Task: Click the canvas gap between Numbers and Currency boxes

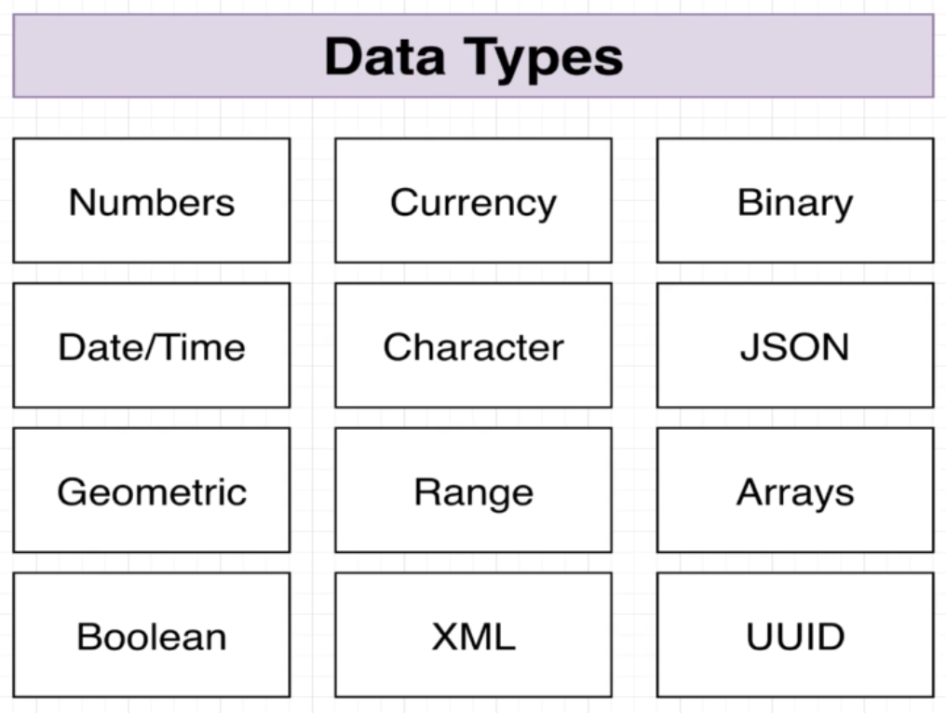Action: coord(312,201)
